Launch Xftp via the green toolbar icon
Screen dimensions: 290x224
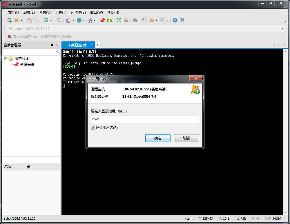click(110, 20)
